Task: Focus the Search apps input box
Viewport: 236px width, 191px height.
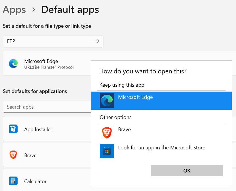Action: [x=47, y=107]
